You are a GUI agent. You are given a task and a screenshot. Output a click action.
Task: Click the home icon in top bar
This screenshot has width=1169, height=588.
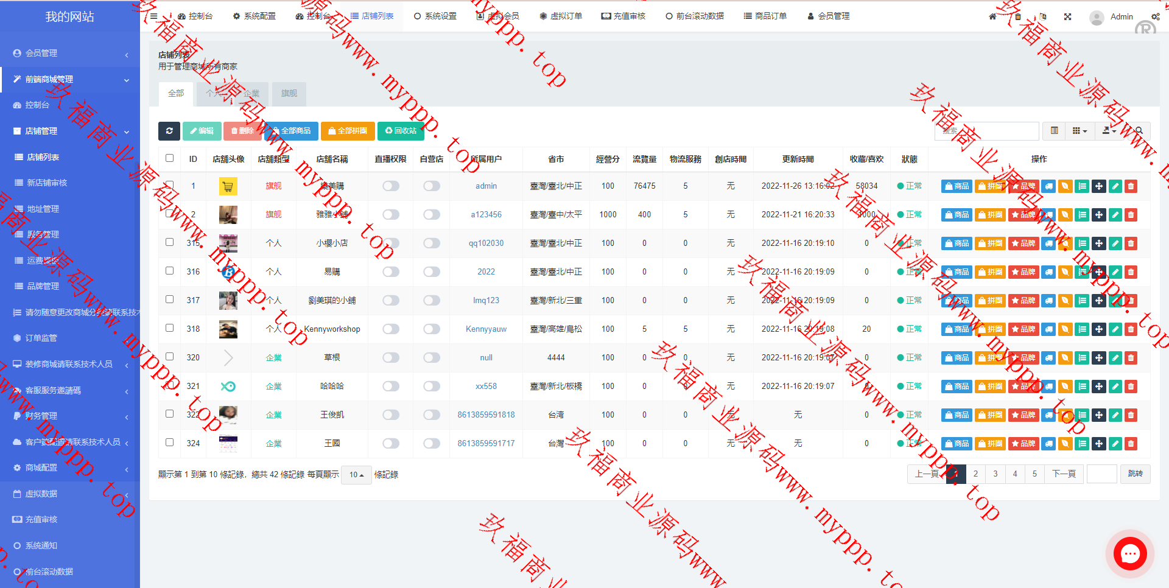(992, 16)
